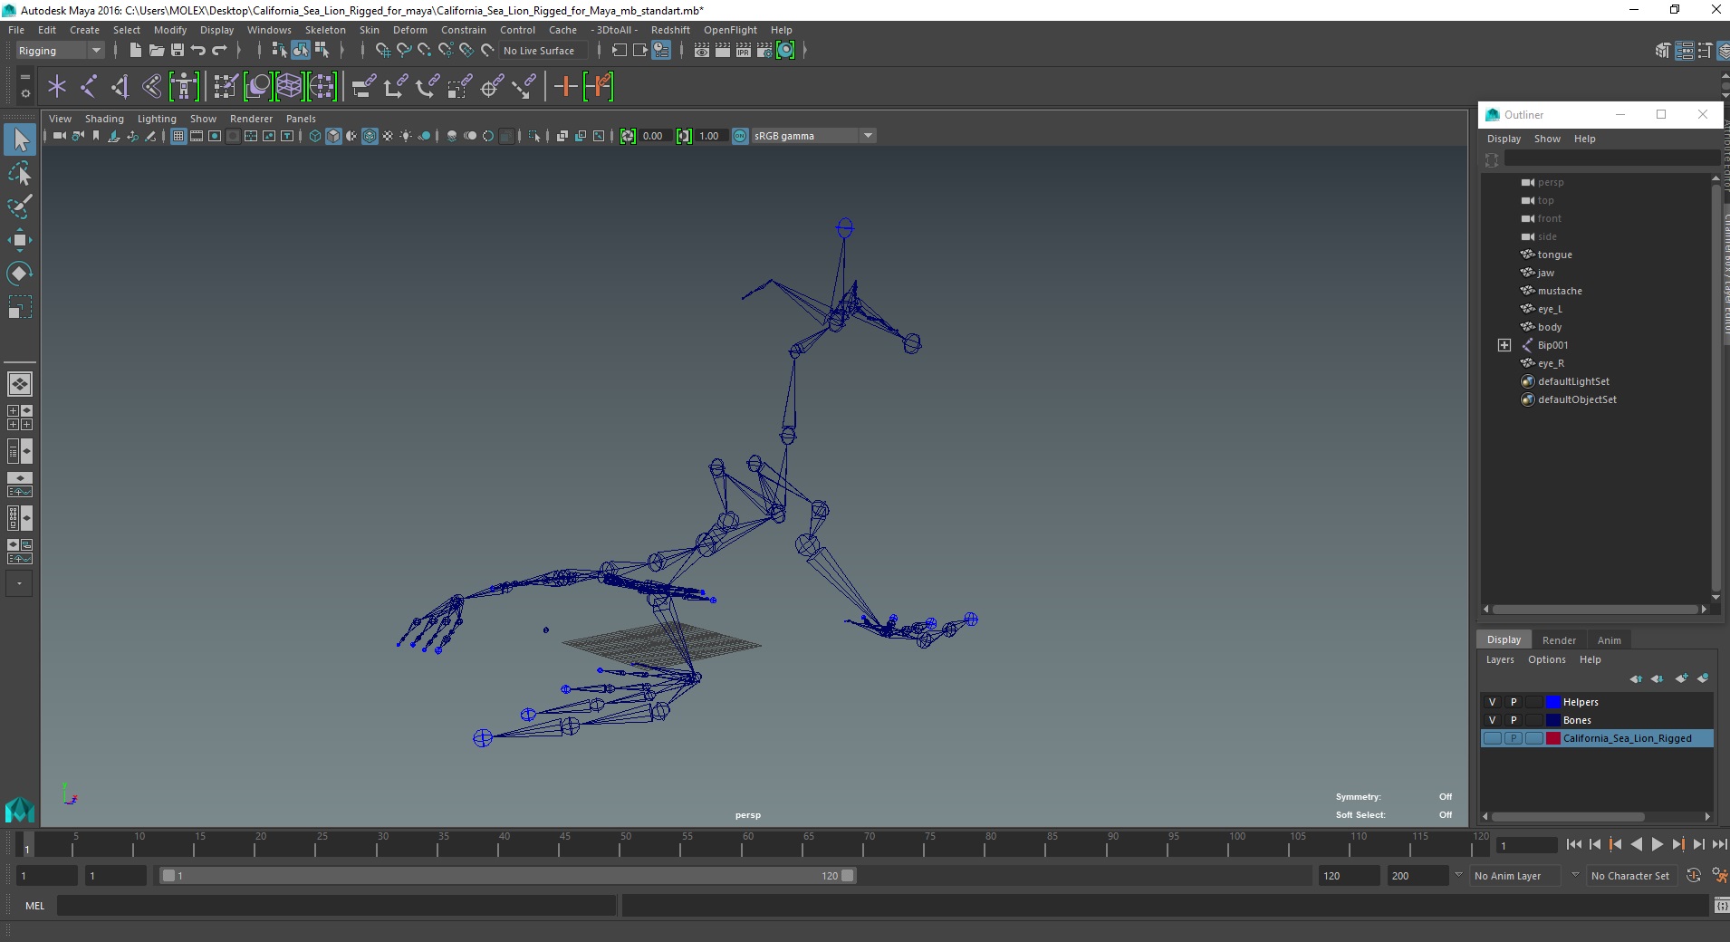
Task: Toggle wireframe on shaded in viewport
Action: [x=370, y=136]
